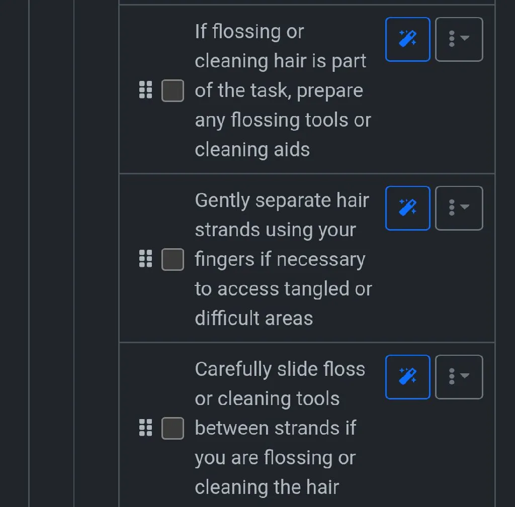Click the three-dot icon in the 'prepare any flossing tools' row
This screenshot has width=515, height=507.
(452, 39)
